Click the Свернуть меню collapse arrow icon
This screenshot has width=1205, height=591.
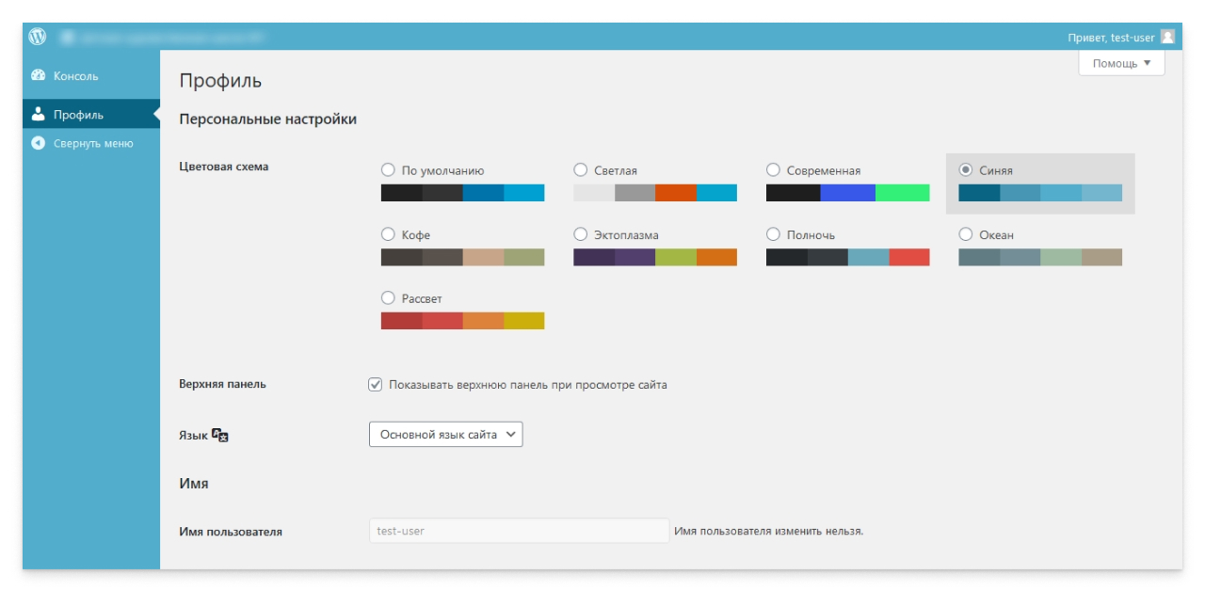[39, 143]
